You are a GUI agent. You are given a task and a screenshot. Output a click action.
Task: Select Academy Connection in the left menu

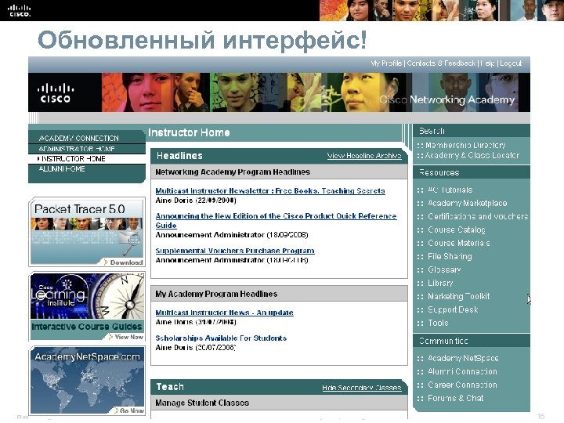pos(79,138)
